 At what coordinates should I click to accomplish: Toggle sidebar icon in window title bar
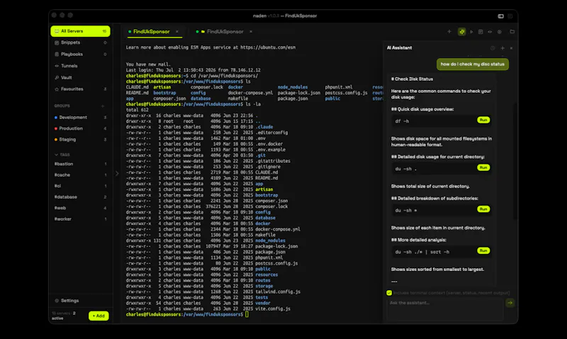pyautogui.click(x=501, y=16)
